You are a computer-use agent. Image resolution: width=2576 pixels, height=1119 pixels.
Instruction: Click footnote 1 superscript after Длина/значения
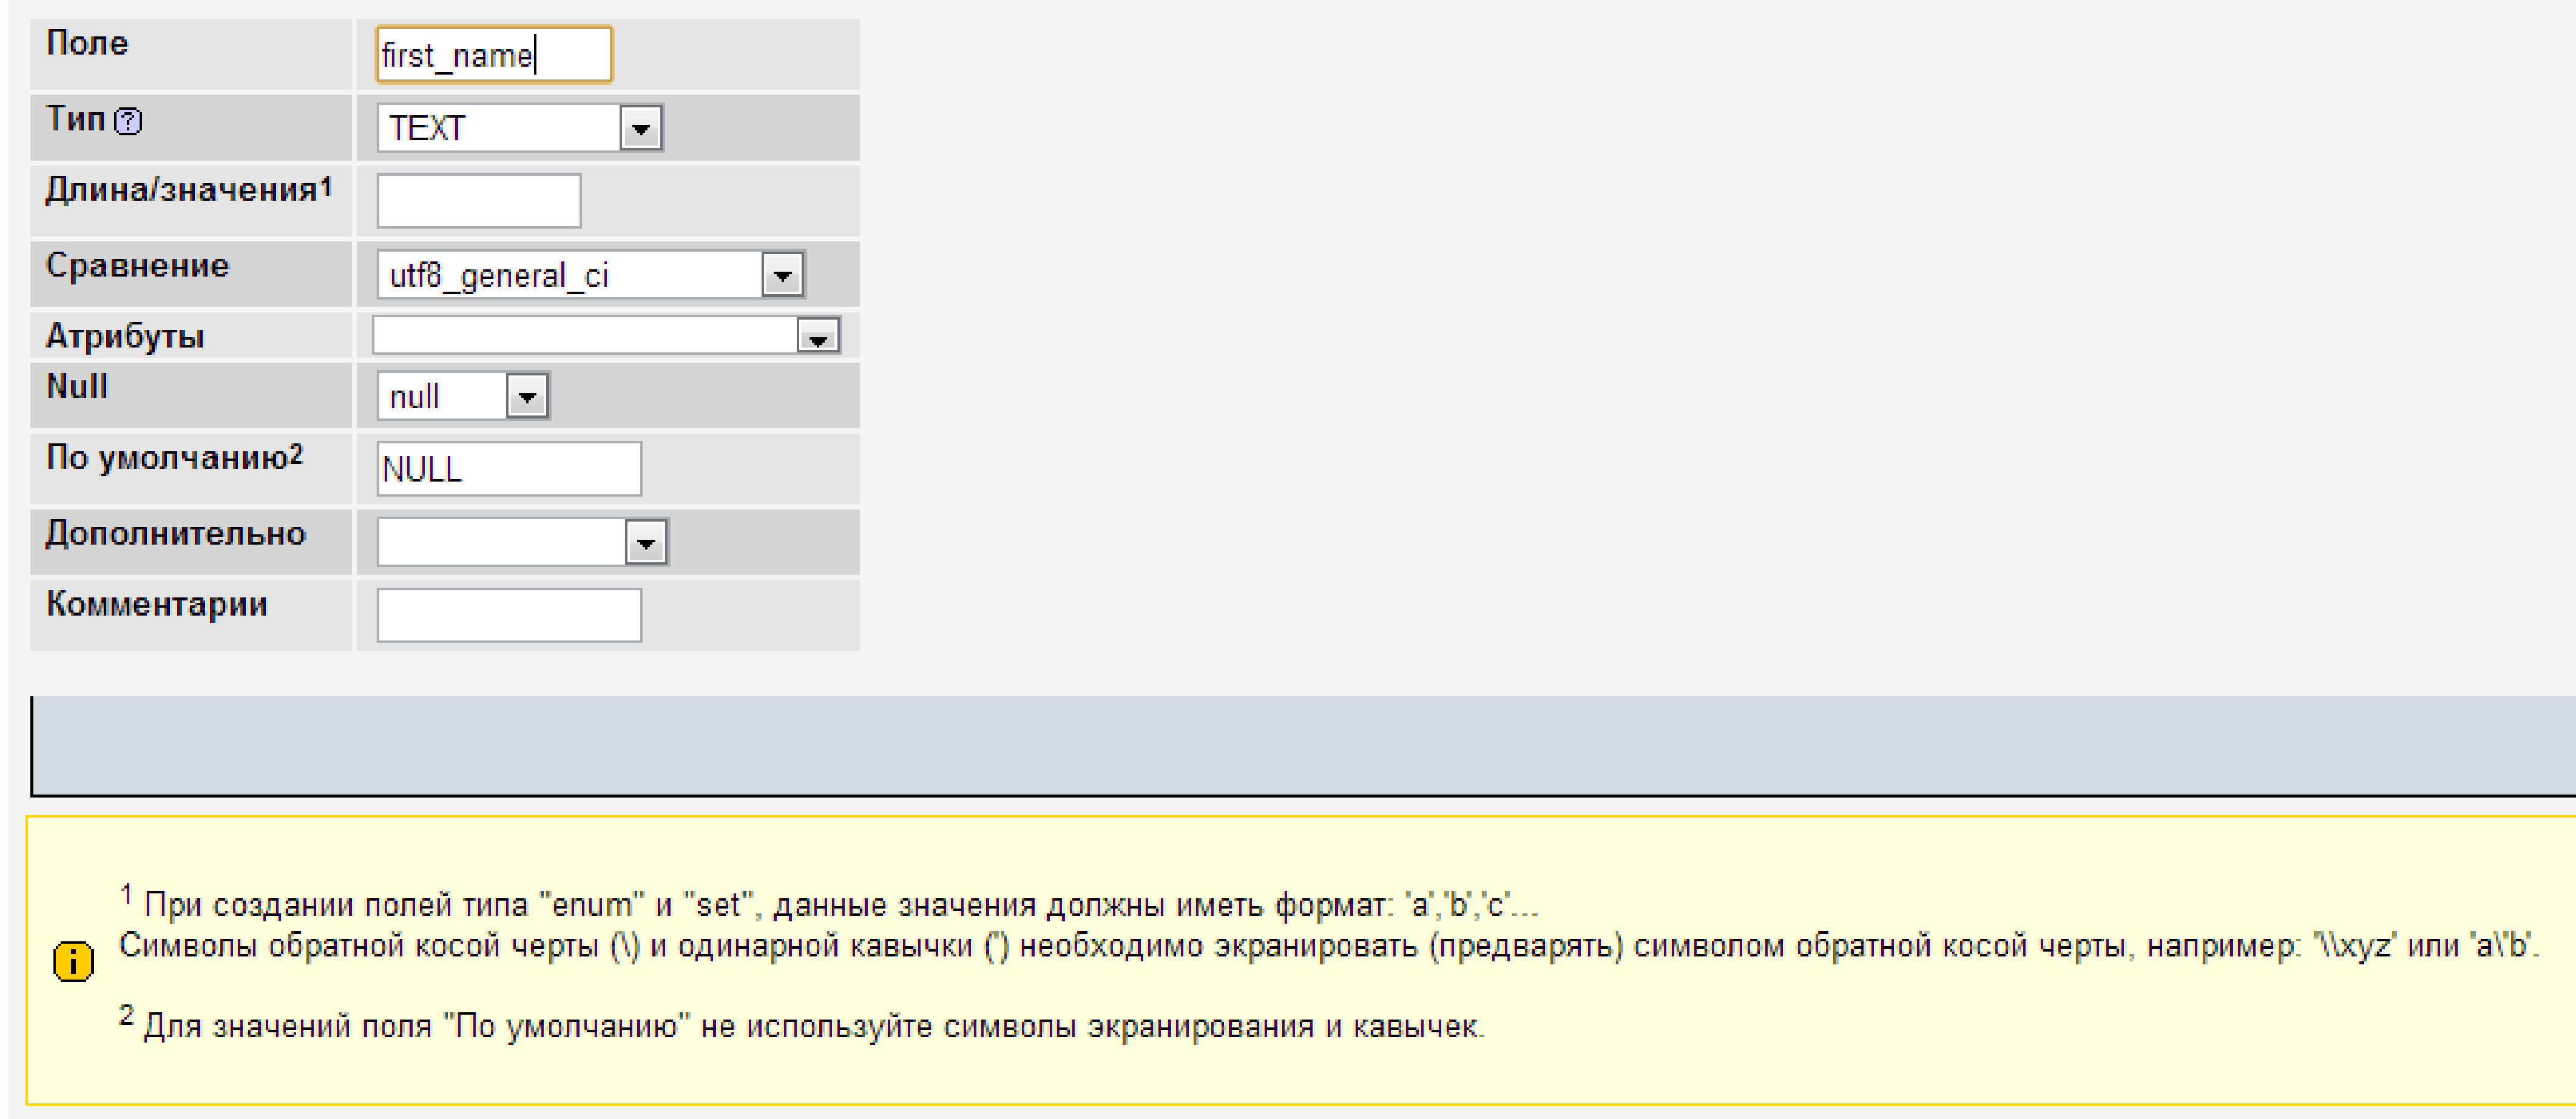326,185
